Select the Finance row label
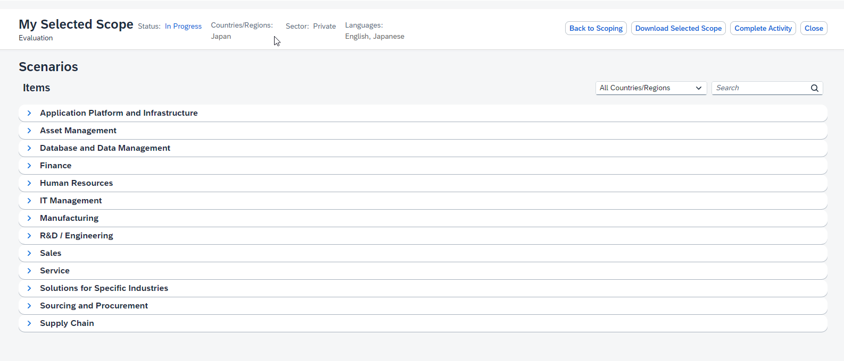The width and height of the screenshot is (844, 361). click(55, 166)
